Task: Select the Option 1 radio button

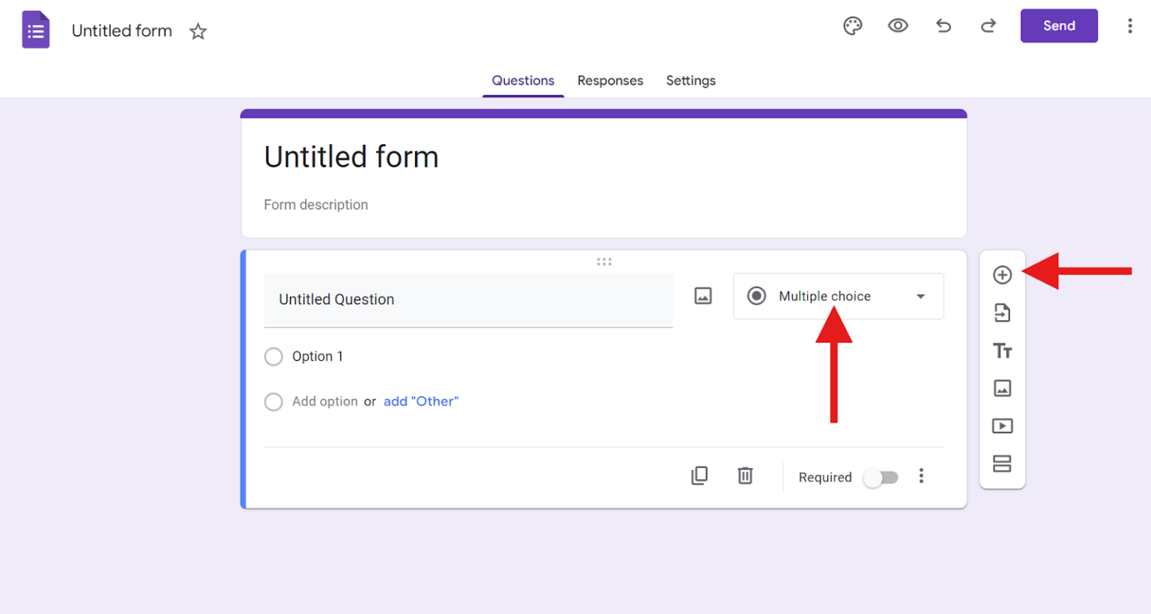Action: click(x=274, y=356)
